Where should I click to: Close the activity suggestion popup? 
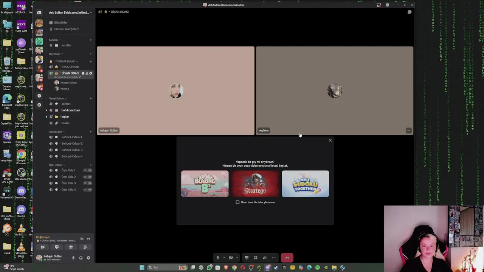pyautogui.click(x=330, y=141)
